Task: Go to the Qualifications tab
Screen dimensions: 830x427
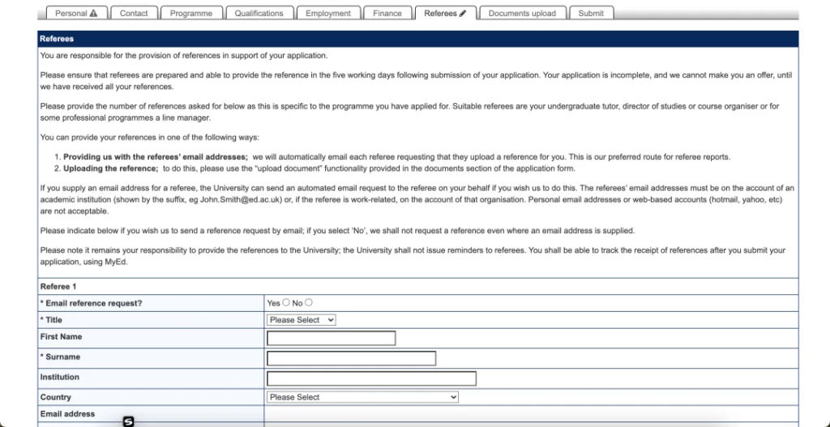Action: (x=259, y=14)
